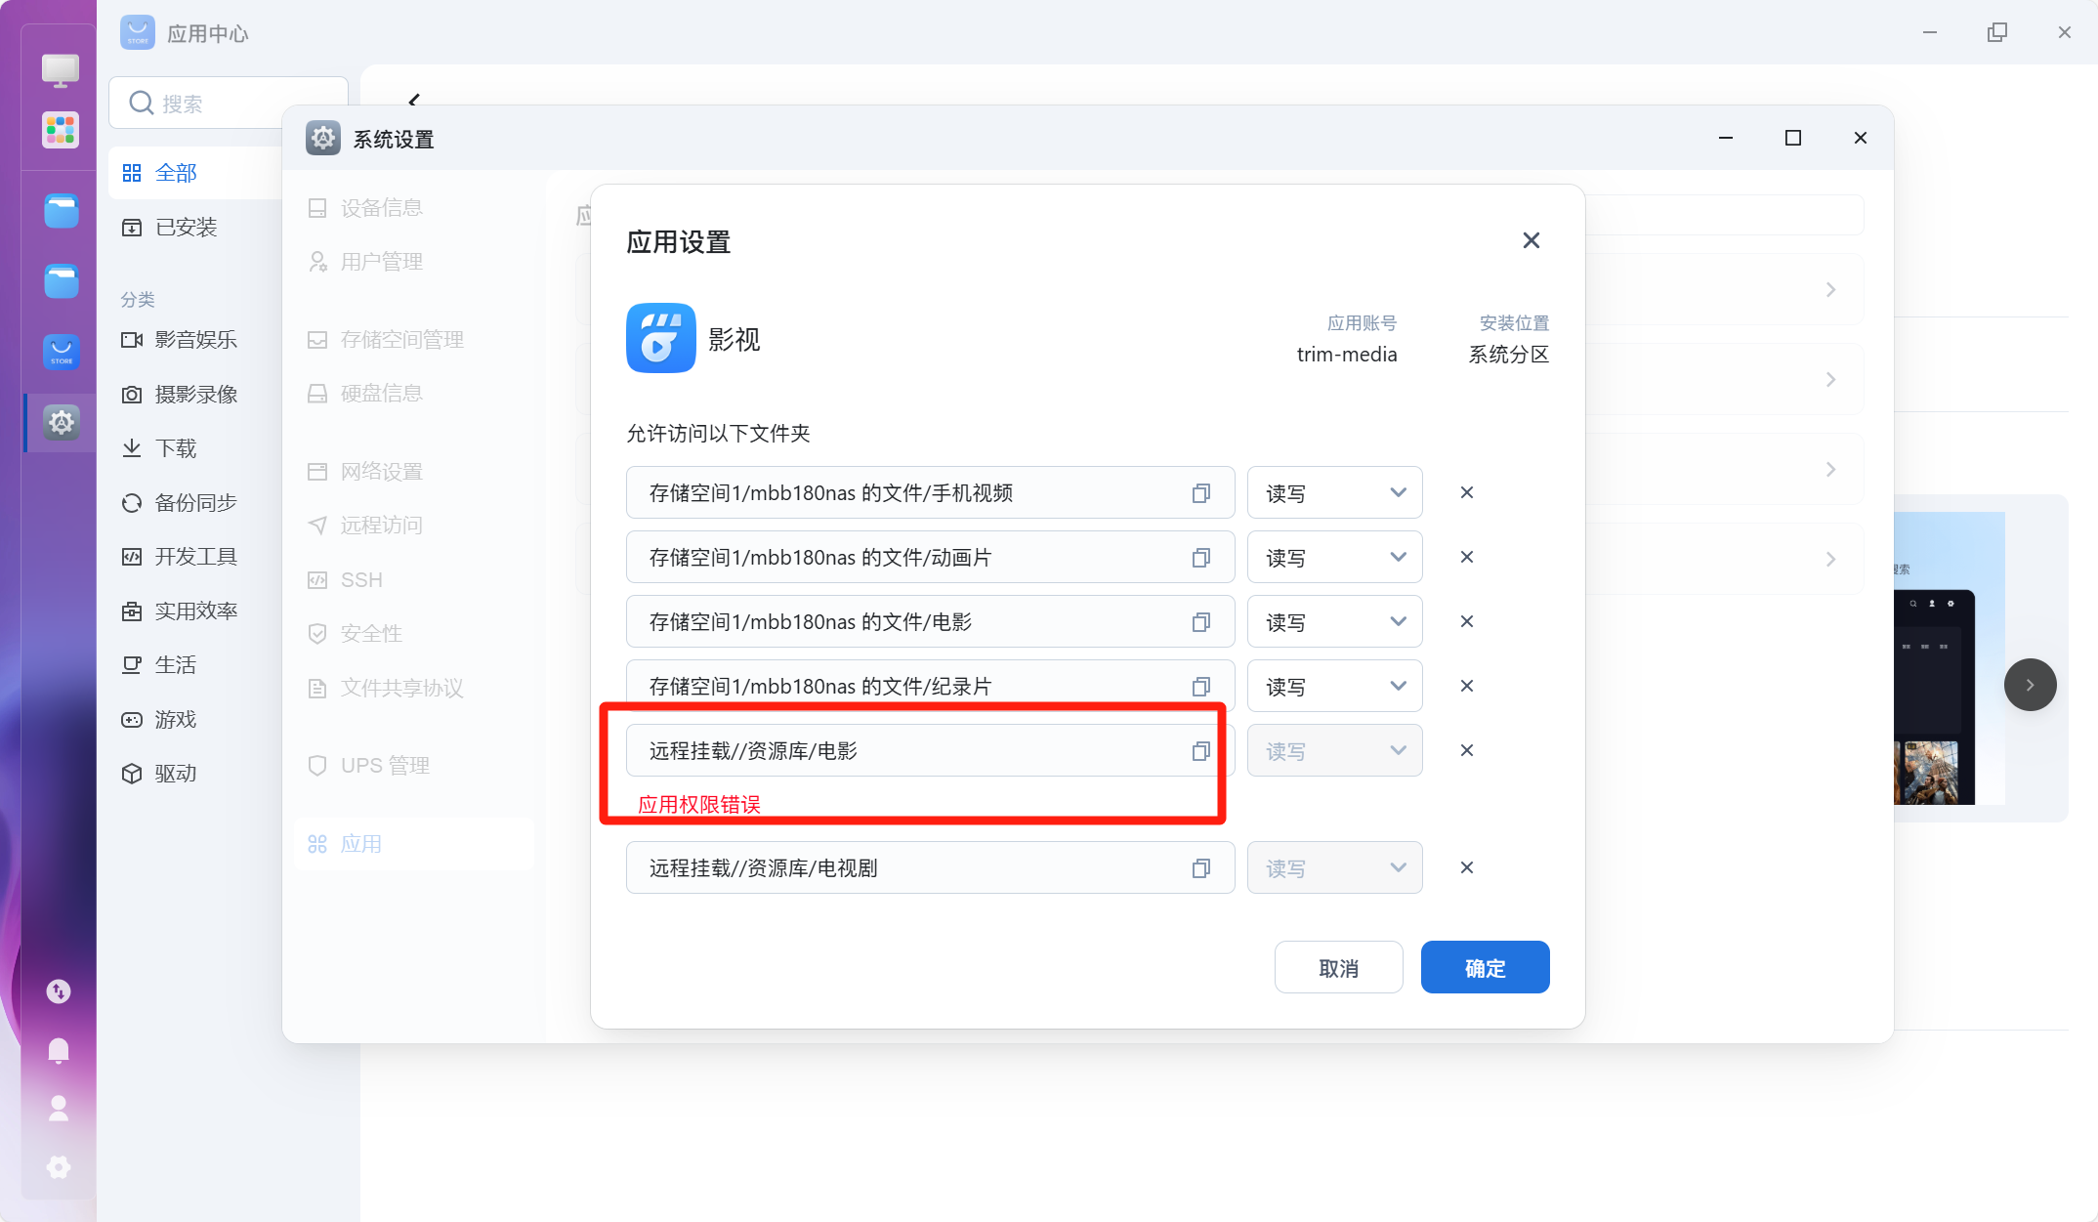Open the App Store dock icon

(x=61, y=352)
